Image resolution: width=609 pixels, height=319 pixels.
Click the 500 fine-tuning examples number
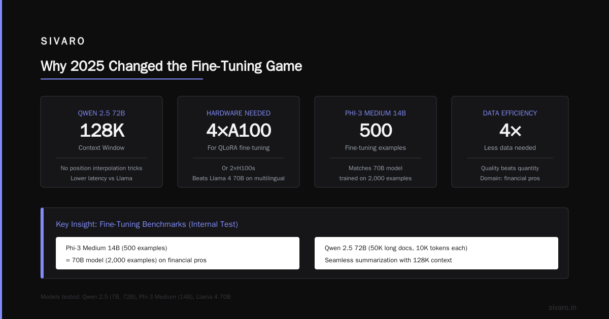click(376, 131)
